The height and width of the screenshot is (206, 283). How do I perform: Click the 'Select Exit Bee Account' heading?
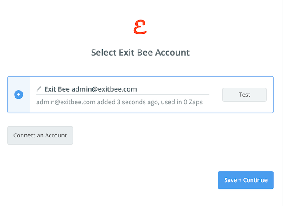(140, 53)
